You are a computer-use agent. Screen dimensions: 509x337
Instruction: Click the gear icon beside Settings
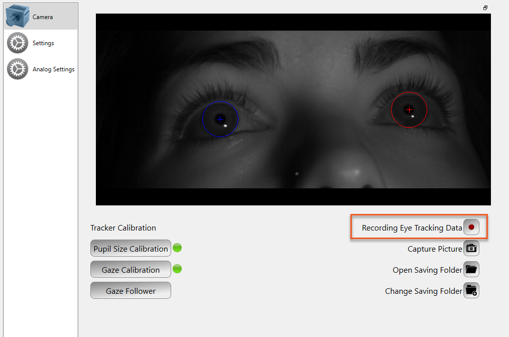[18, 43]
